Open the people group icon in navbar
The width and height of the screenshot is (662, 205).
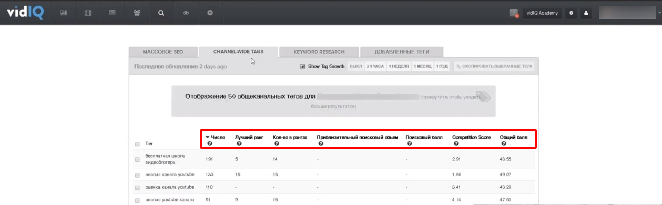click(137, 13)
